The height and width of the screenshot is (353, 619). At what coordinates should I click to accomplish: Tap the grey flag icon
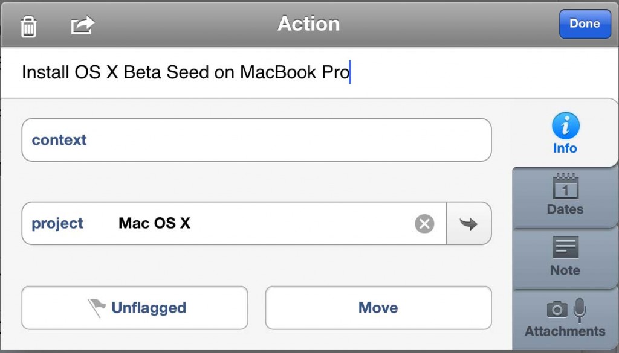[x=96, y=308]
